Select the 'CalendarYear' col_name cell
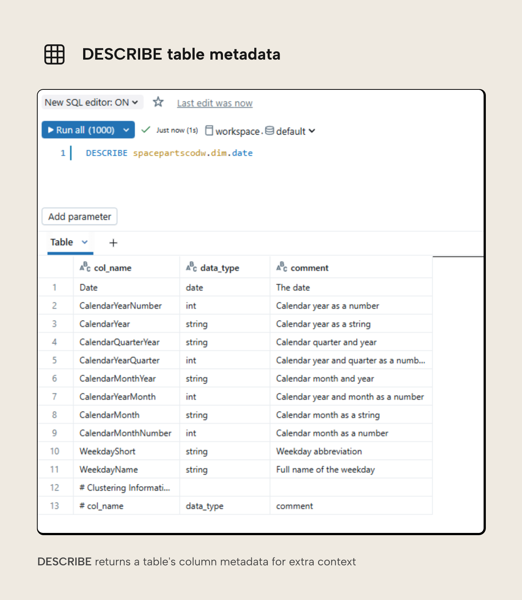 [x=126, y=324]
